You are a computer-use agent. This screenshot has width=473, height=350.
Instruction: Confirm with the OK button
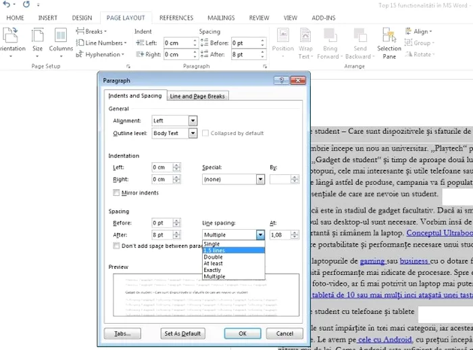(x=243, y=333)
